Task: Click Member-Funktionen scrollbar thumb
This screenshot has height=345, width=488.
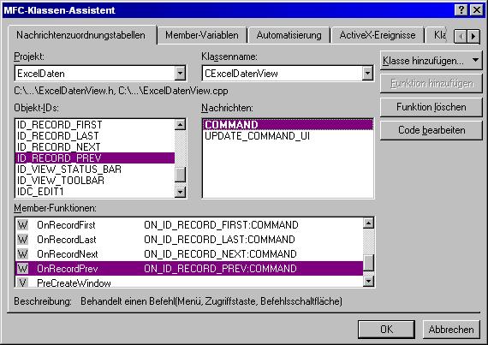Action: 368,263
